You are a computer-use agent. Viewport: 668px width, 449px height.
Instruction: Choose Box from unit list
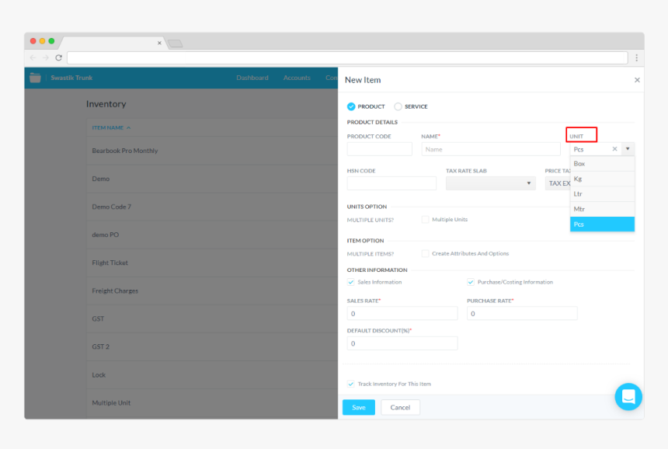point(602,164)
